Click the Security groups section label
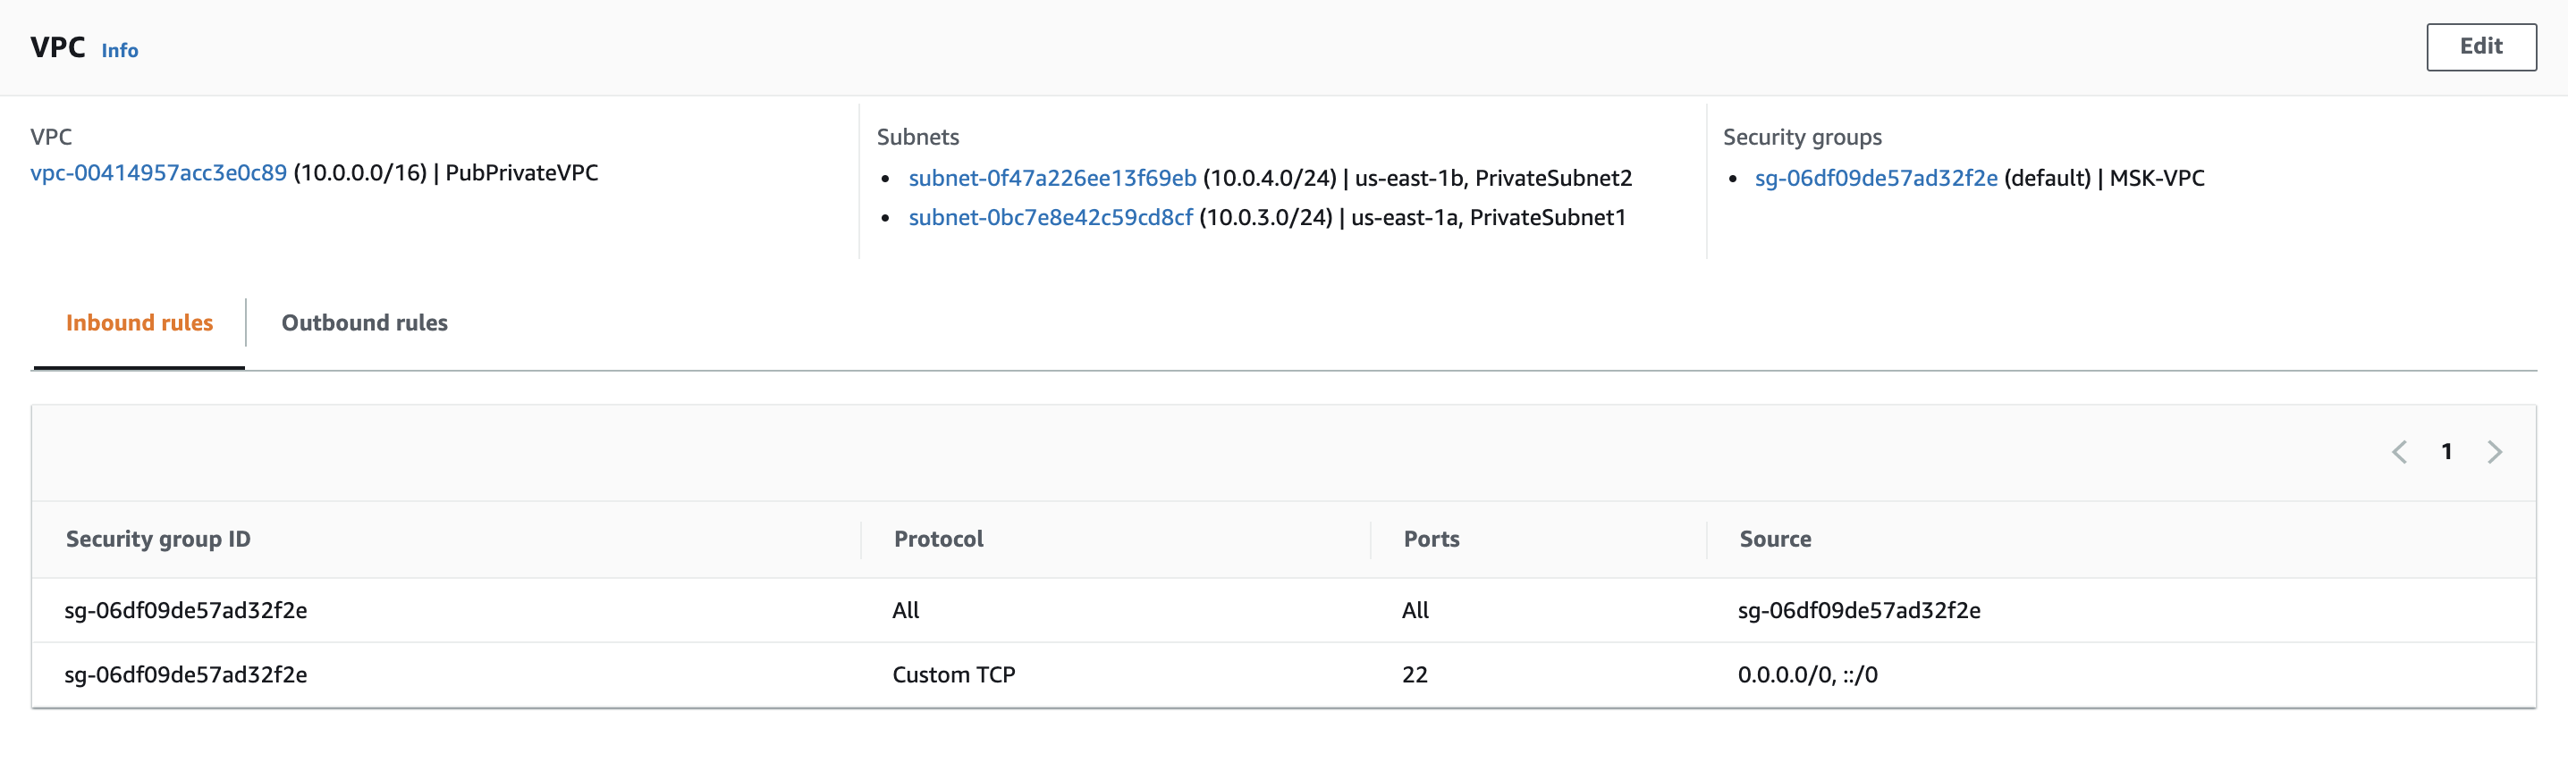The image size is (2568, 770). pos(1802,138)
